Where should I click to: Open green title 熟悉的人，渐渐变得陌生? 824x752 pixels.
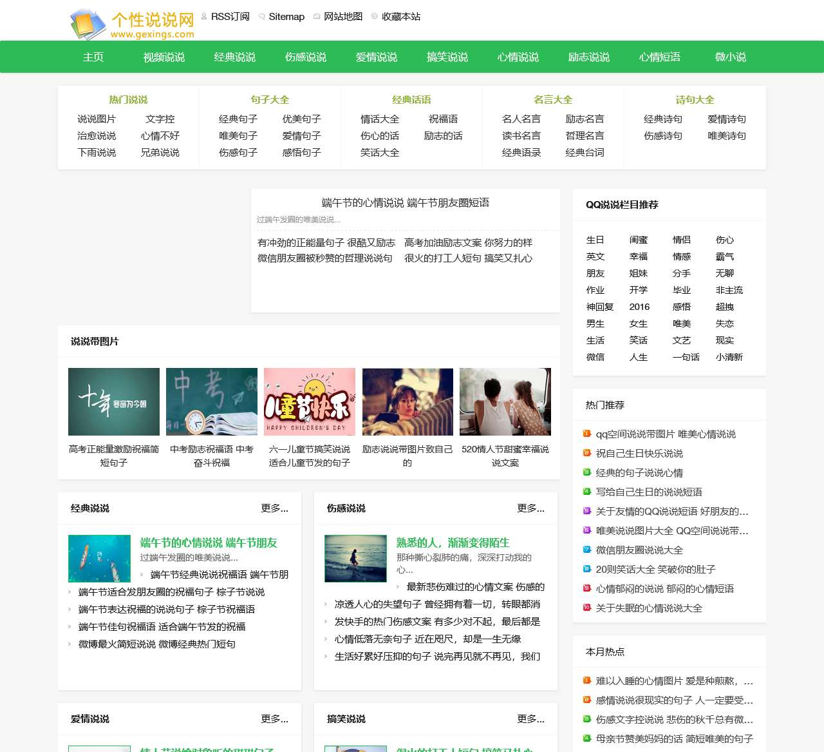(x=453, y=543)
